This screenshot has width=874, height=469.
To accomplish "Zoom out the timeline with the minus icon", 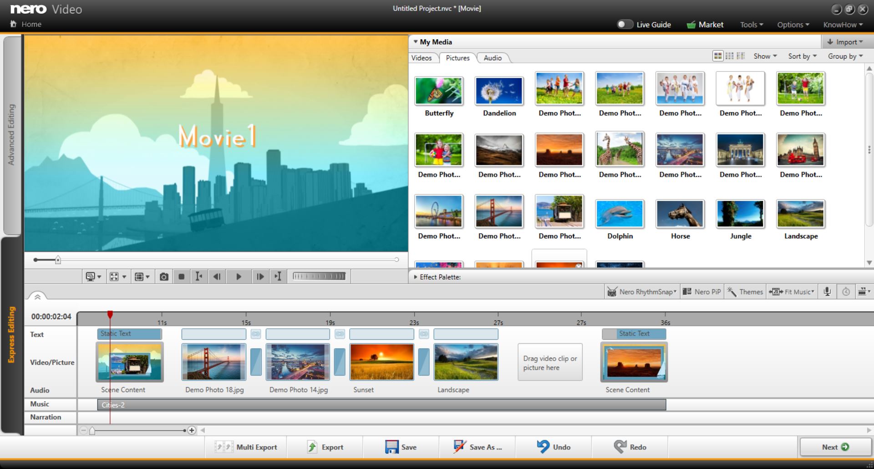I will click(x=83, y=430).
